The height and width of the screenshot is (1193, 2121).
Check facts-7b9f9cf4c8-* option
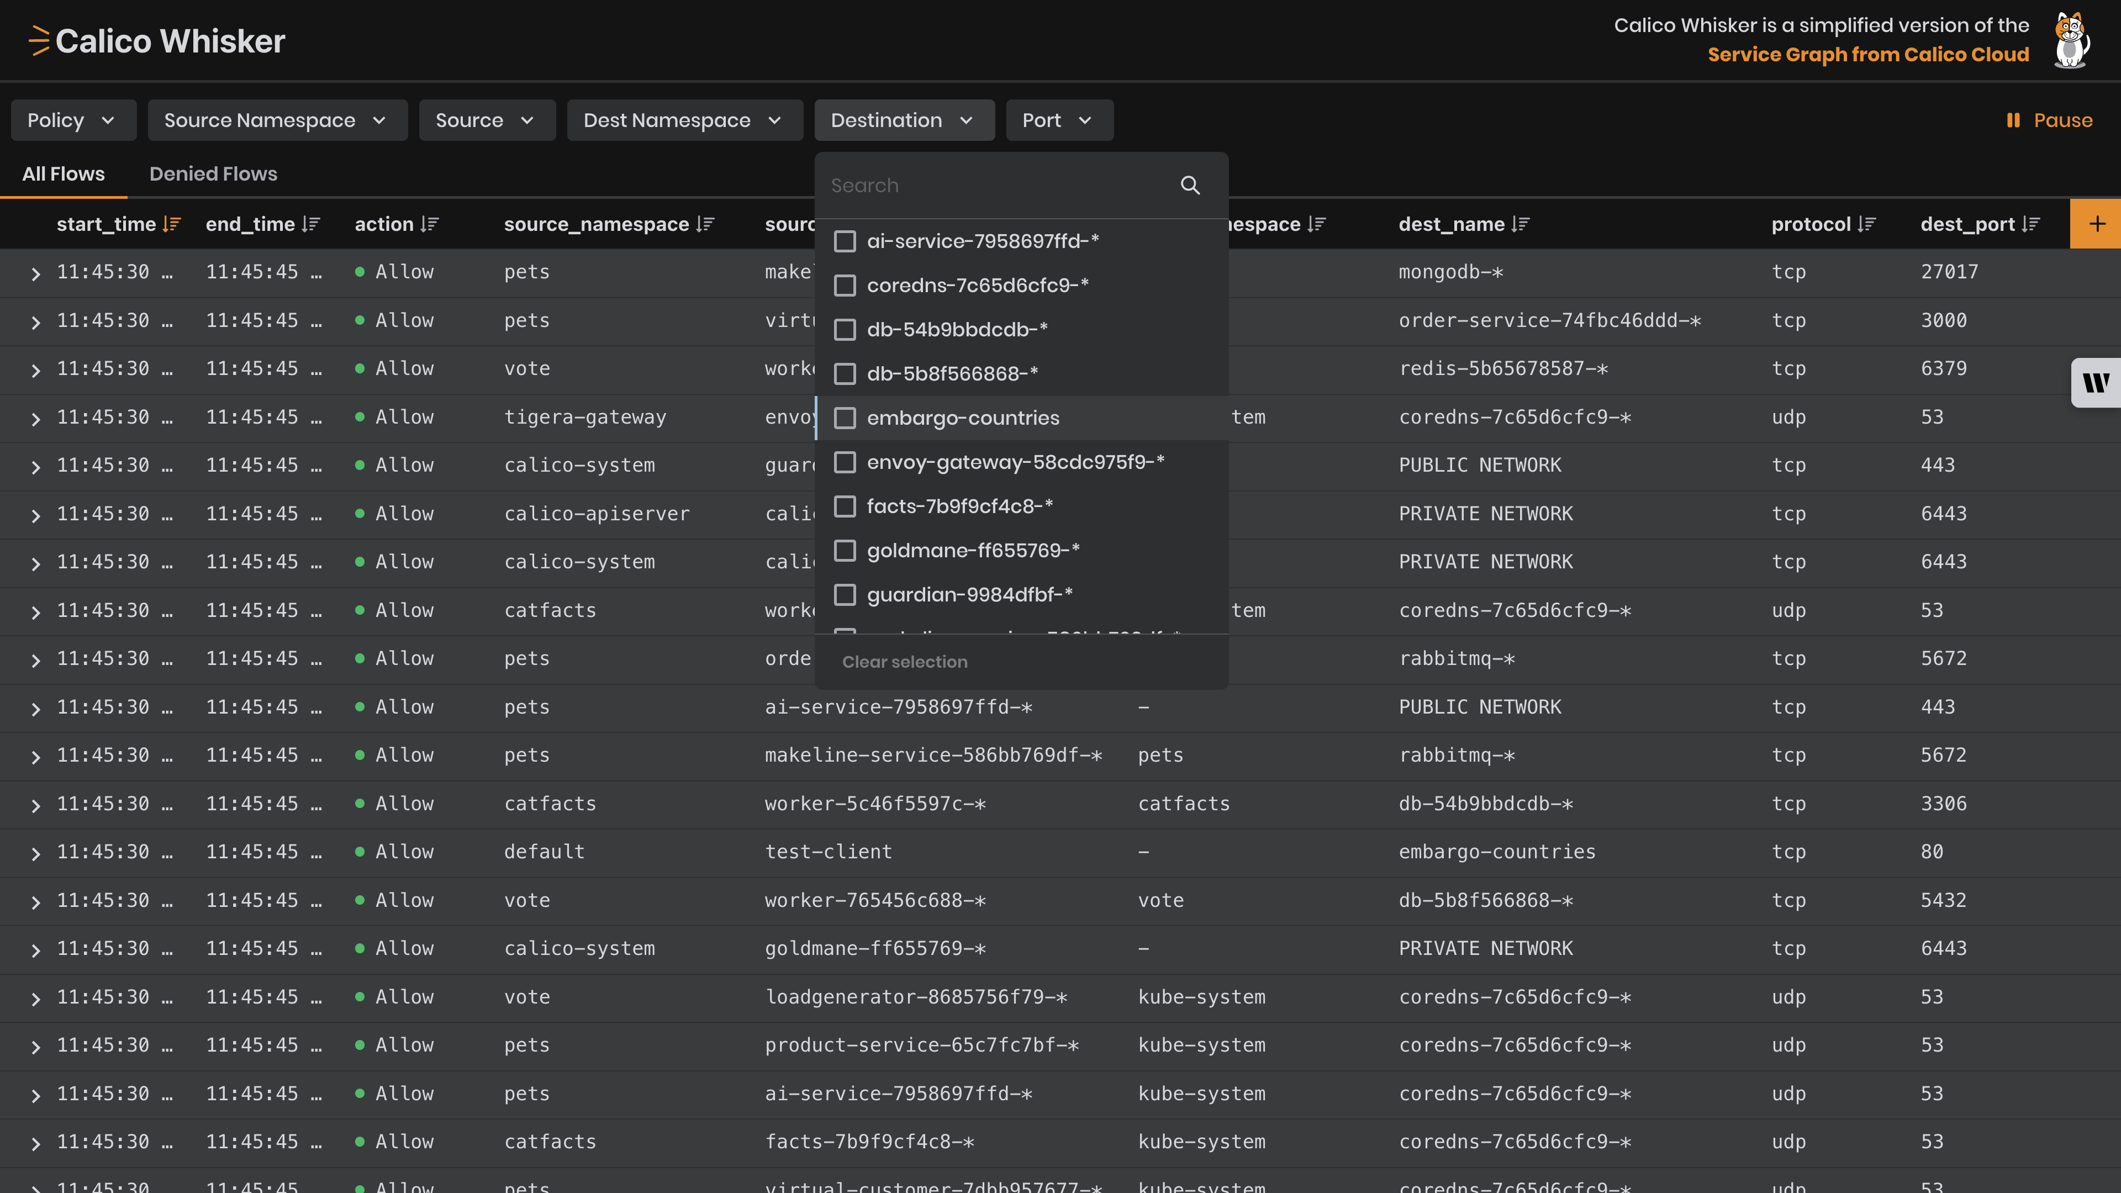coord(845,506)
